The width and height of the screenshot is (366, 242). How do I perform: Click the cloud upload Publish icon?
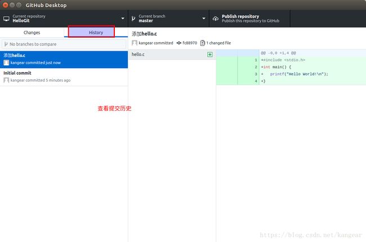(216, 19)
